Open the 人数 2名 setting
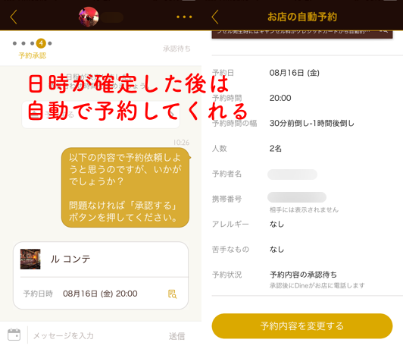The image size is (403, 349). [307, 149]
